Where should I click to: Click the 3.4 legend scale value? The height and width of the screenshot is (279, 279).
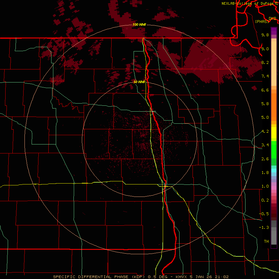[265, 145]
